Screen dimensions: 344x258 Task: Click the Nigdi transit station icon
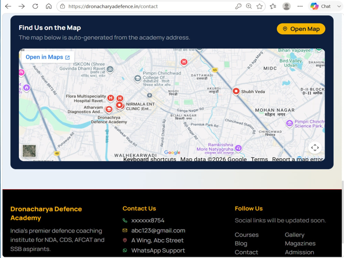coord(149,95)
